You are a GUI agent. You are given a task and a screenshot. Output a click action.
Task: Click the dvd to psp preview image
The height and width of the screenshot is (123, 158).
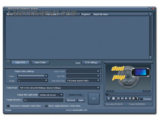[128, 77]
